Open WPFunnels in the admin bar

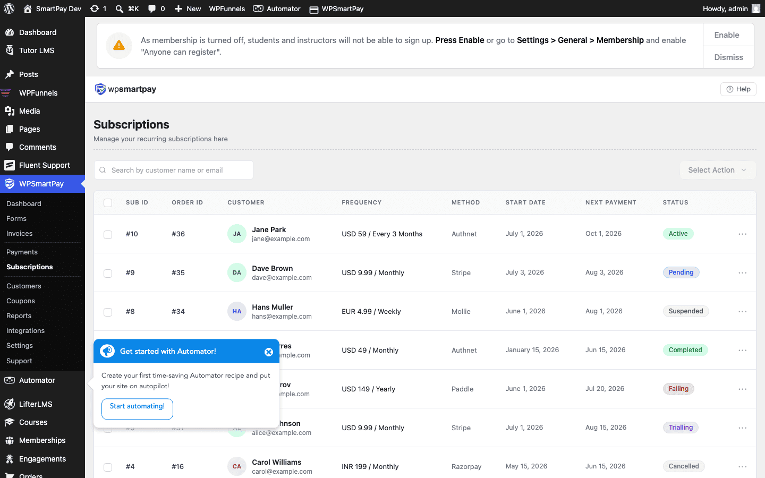(227, 8)
